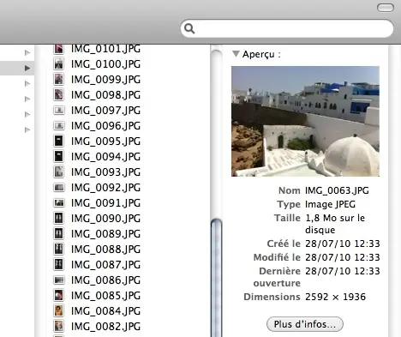The width and height of the screenshot is (401, 337).
Task: Open Plus d'infos… button
Action: (x=305, y=324)
